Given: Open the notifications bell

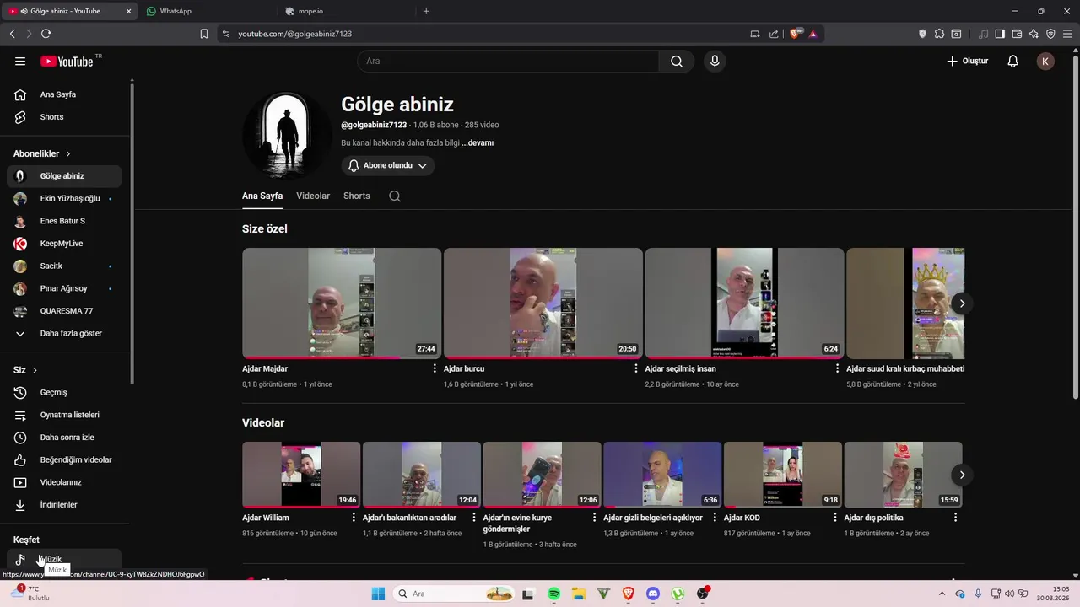Looking at the screenshot, I should (1013, 61).
